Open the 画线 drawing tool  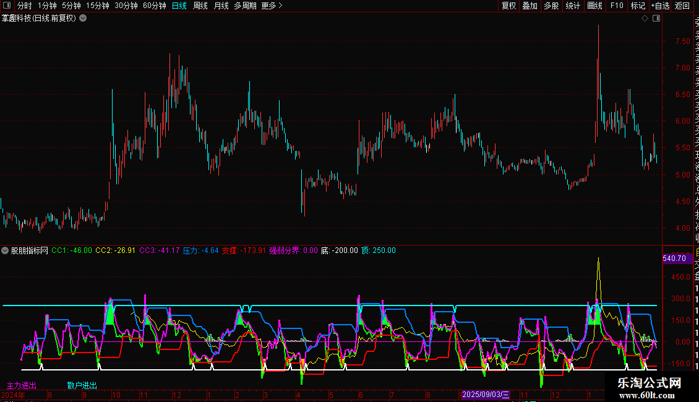click(594, 6)
